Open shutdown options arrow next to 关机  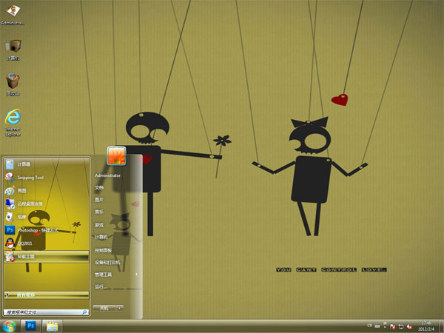pyautogui.click(x=120, y=308)
